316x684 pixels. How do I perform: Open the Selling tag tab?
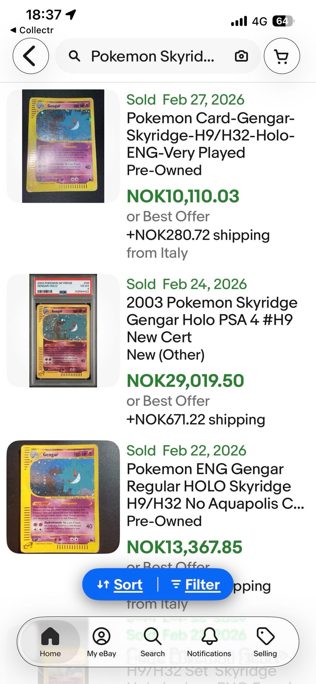pos(265,642)
